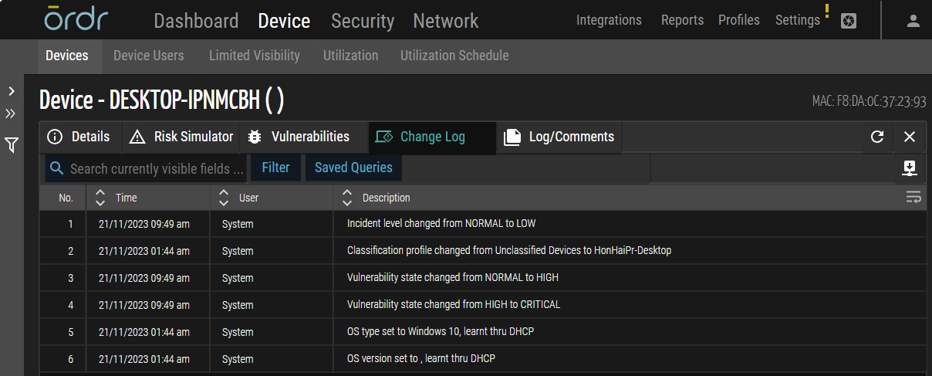The width and height of the screenshot is (932, 376).
Task: Expand sidebar fully with double chevron
Action: click(x=11, y=113)
